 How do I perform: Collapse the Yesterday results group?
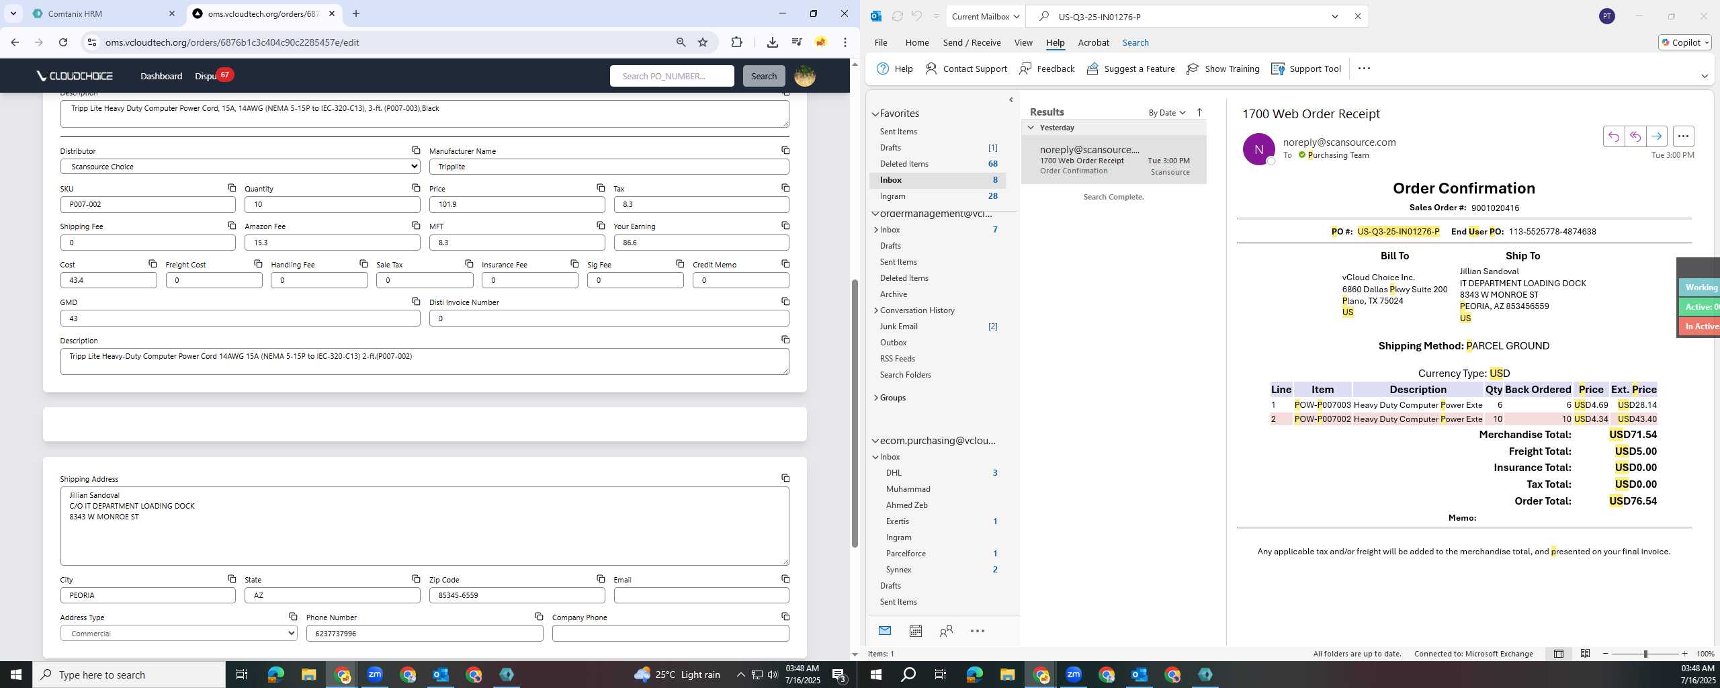point(1031,128)
